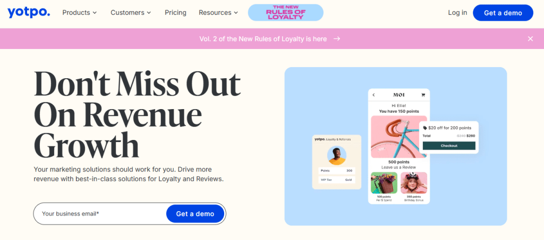
Task: Click the header Get a demo button
Action: tap(503, 13)
